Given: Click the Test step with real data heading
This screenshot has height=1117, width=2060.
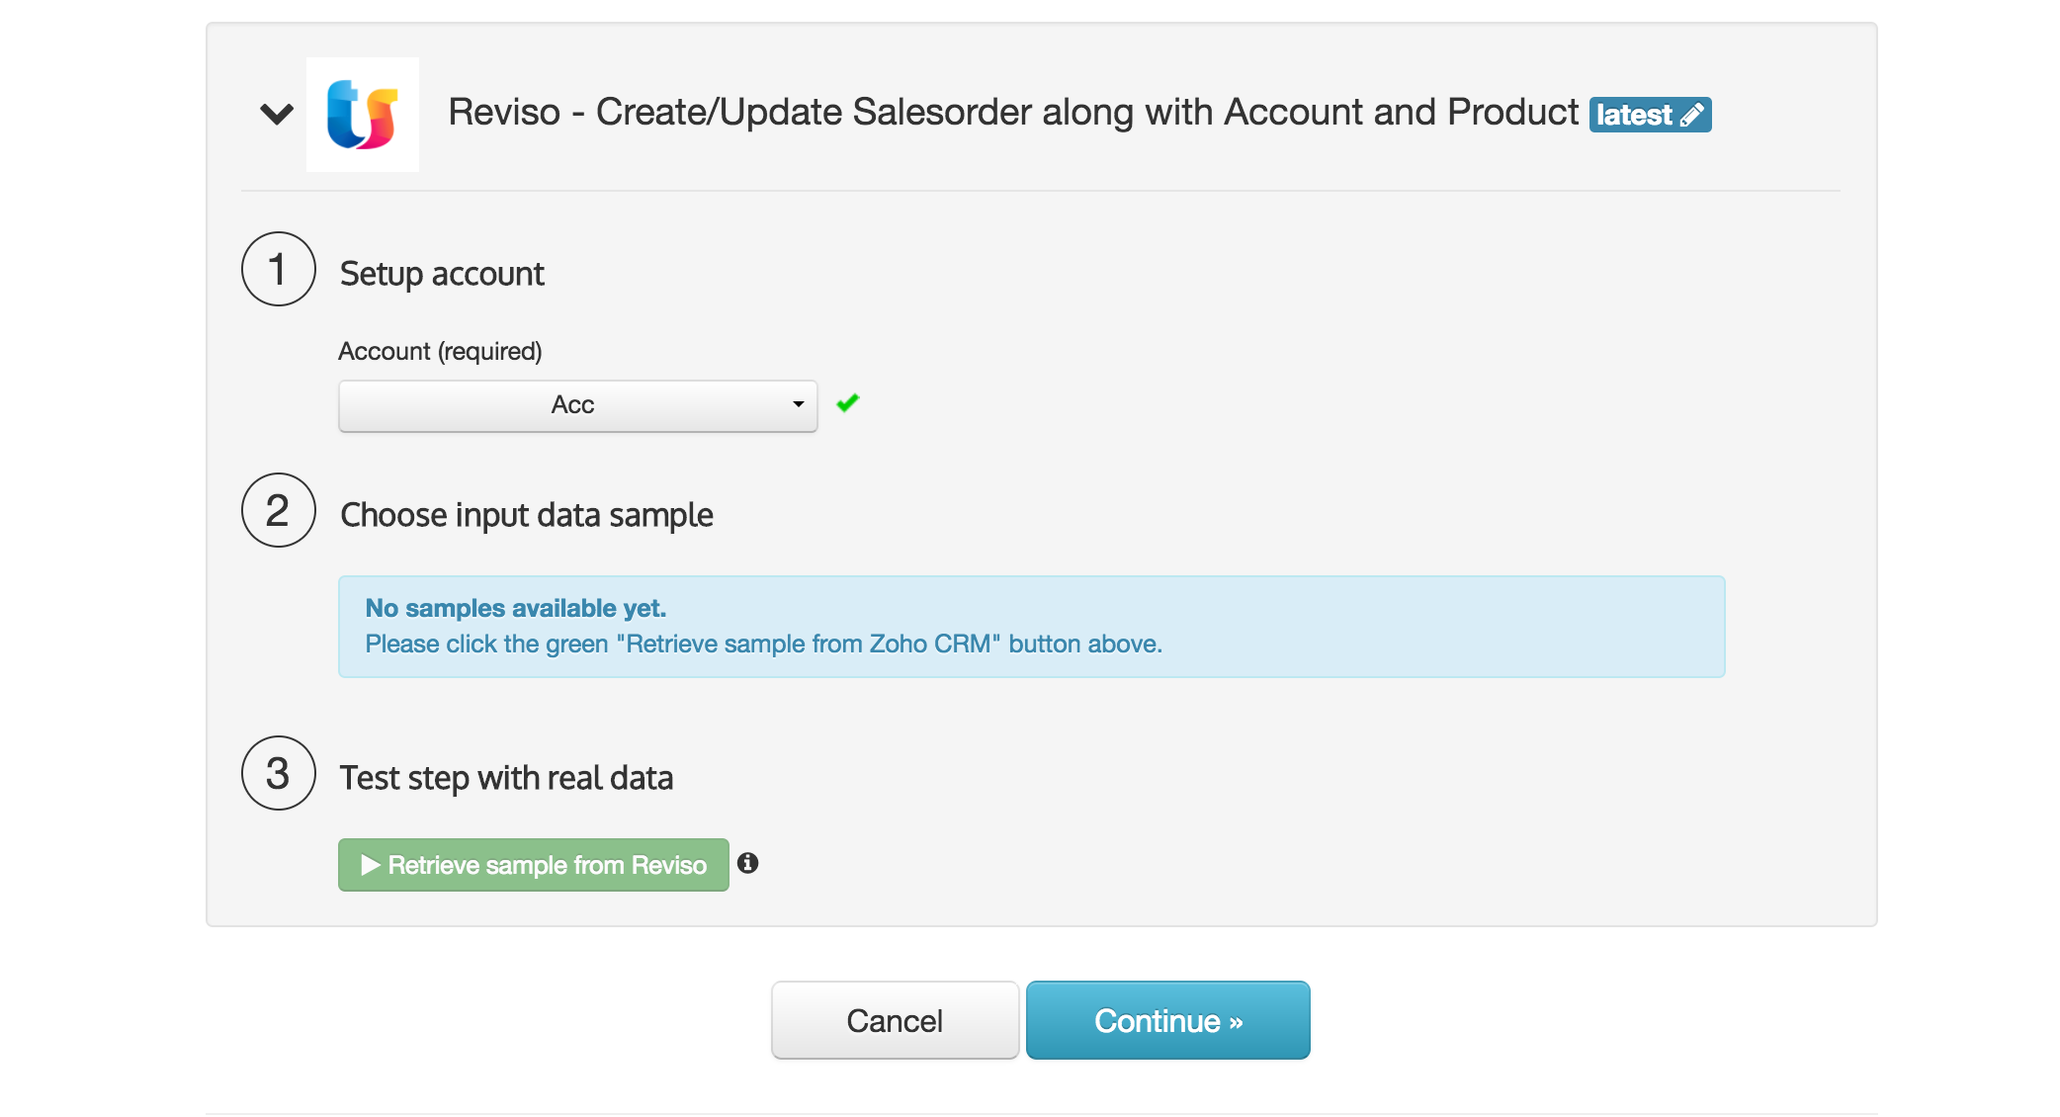Looking at the screenshot, I should (506, 778).
